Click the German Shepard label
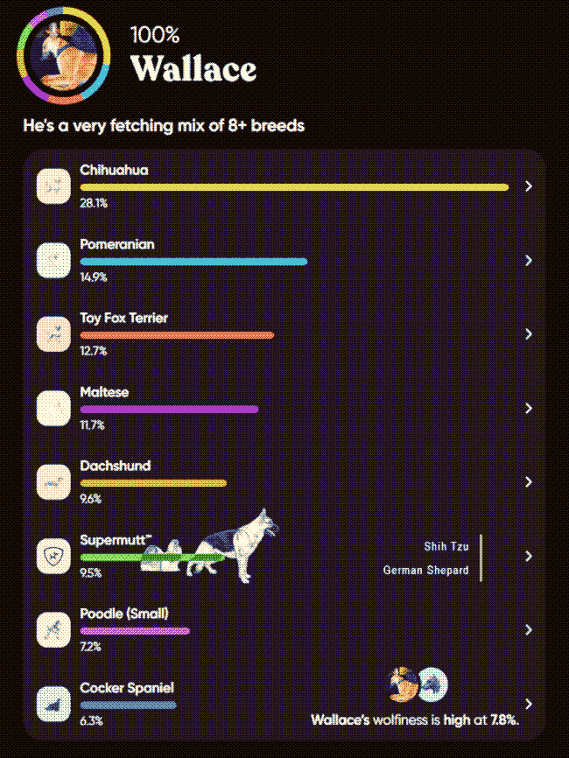The height and width of the screenshot is (758, 569). [425, 570]
